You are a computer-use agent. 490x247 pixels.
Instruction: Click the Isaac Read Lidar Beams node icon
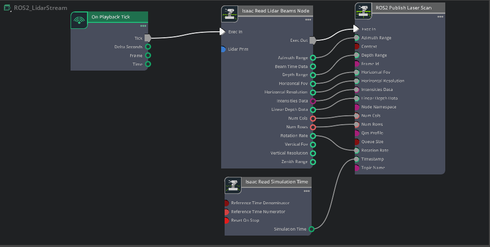coord(230,14)
